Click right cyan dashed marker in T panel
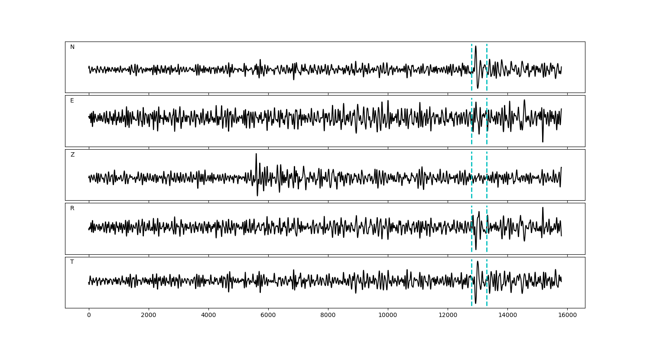The height and width of the screenshot is (346, 650). tap(487, 294)
